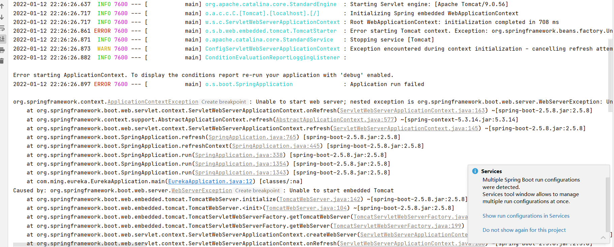Click timestamp 2022-01-12 22:26:26.637

coord(52,4)
